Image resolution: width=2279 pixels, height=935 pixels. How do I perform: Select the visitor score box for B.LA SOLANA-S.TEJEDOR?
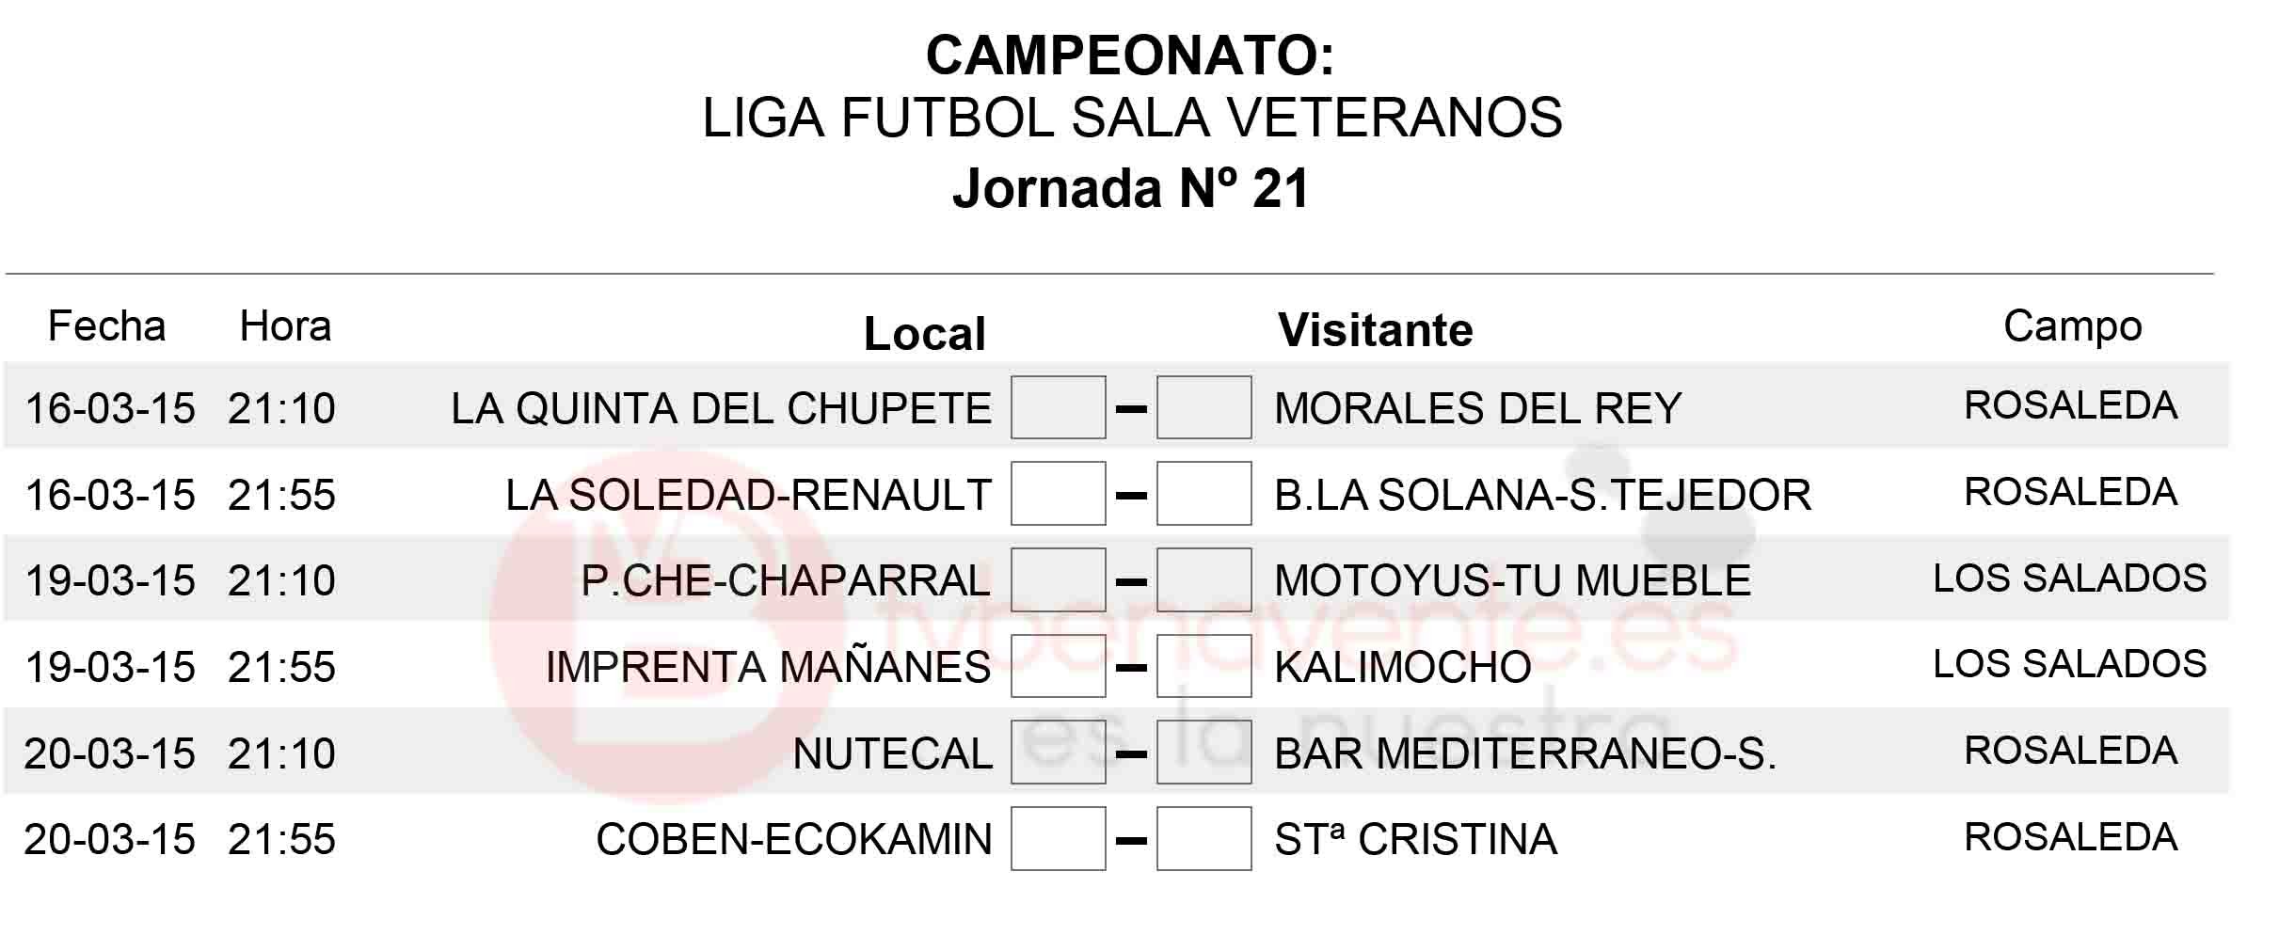coord(1203,493)
